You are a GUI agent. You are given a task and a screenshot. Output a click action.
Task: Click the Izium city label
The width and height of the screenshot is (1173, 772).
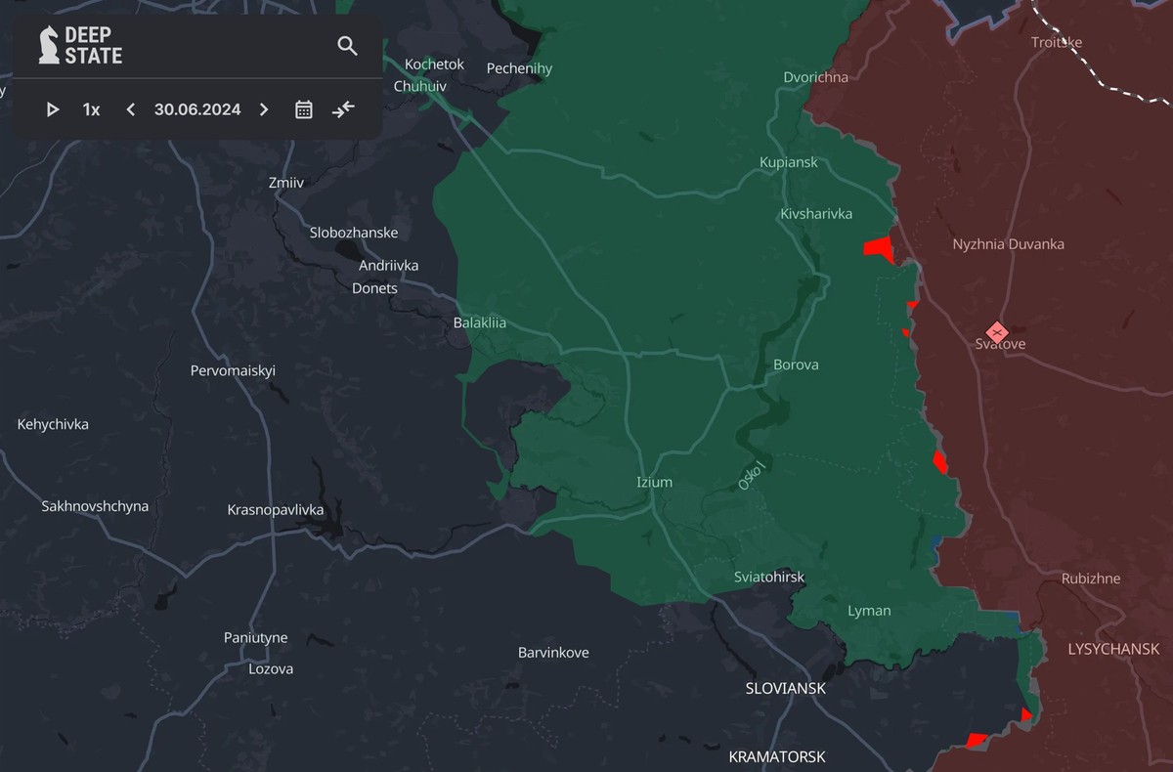click(x=654, y=482)
